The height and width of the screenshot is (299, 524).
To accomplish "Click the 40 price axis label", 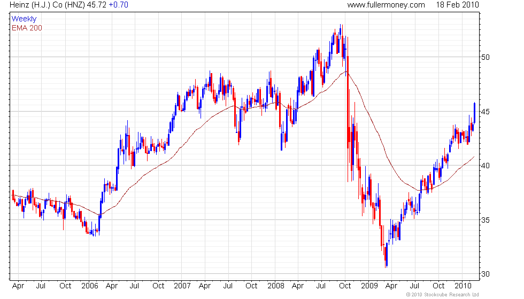I will [x=486, y=166].
